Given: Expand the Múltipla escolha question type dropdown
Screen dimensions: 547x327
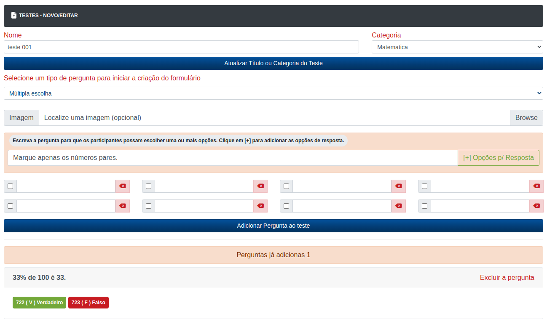Looking at the screenshot, I should click(273, 93).
